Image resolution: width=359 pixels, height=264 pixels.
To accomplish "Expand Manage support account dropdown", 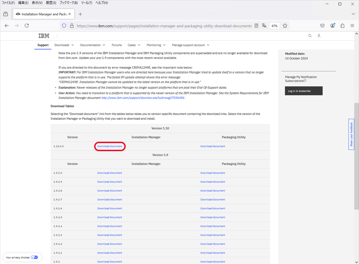I will click(x=191, y=45).
